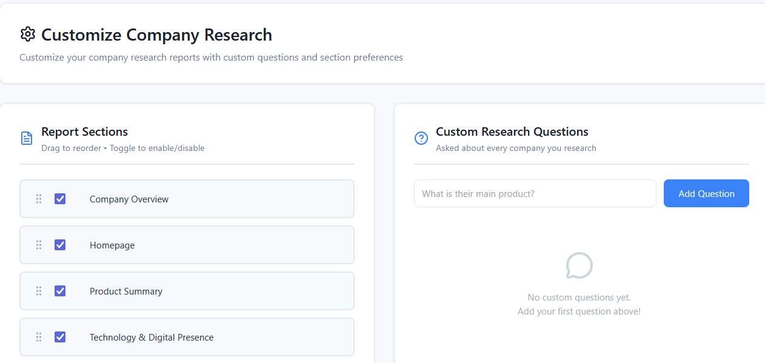Click the Report Sections document icon

(27, 138)
